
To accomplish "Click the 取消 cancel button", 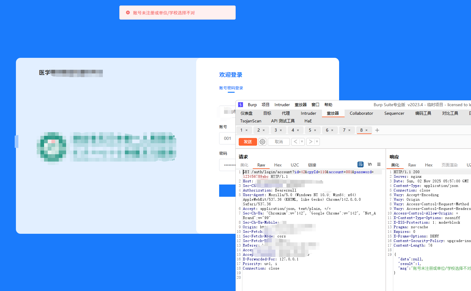I will (x=279, y=142).
